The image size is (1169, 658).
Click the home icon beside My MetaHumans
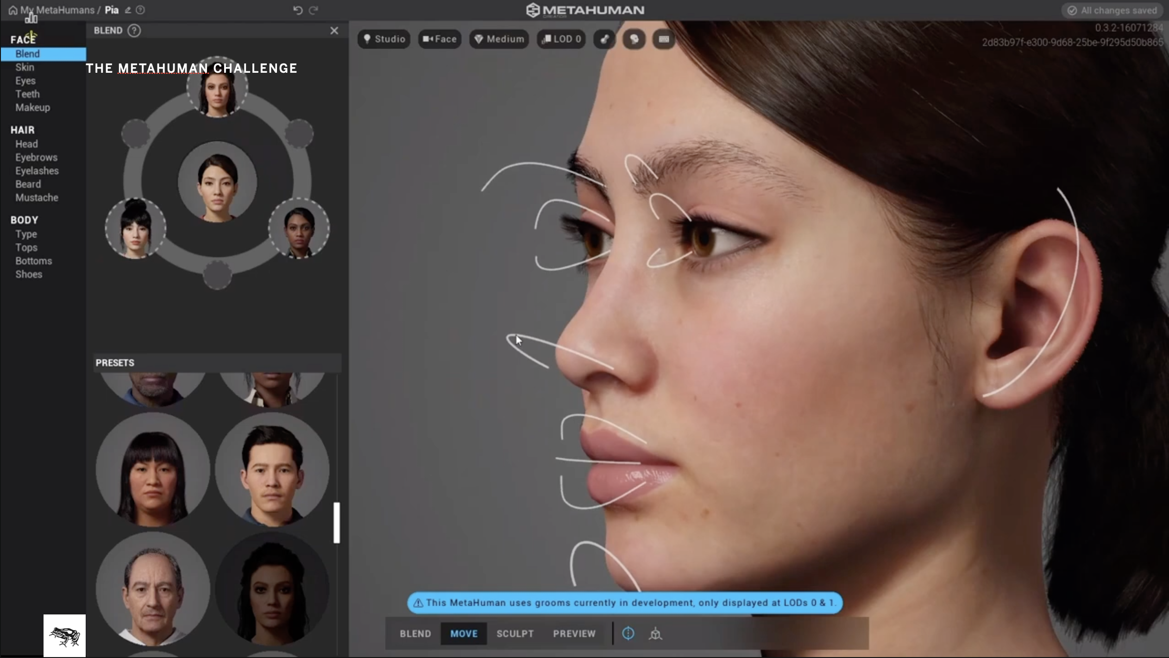tap(13, 10)
